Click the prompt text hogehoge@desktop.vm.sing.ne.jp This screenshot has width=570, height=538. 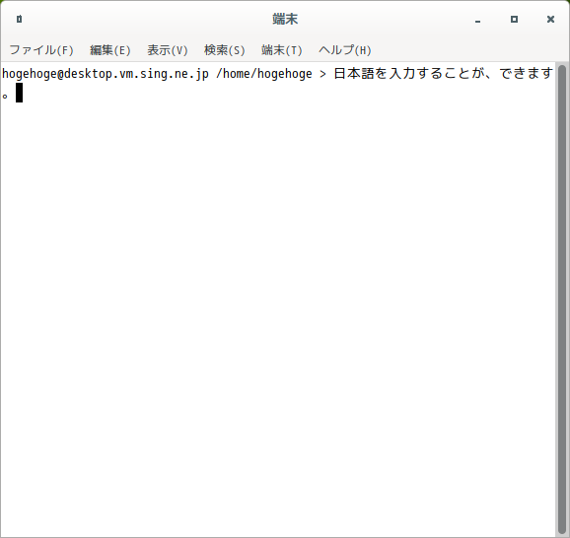(x=106, y=74)
